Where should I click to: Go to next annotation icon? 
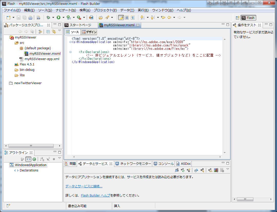142,17
